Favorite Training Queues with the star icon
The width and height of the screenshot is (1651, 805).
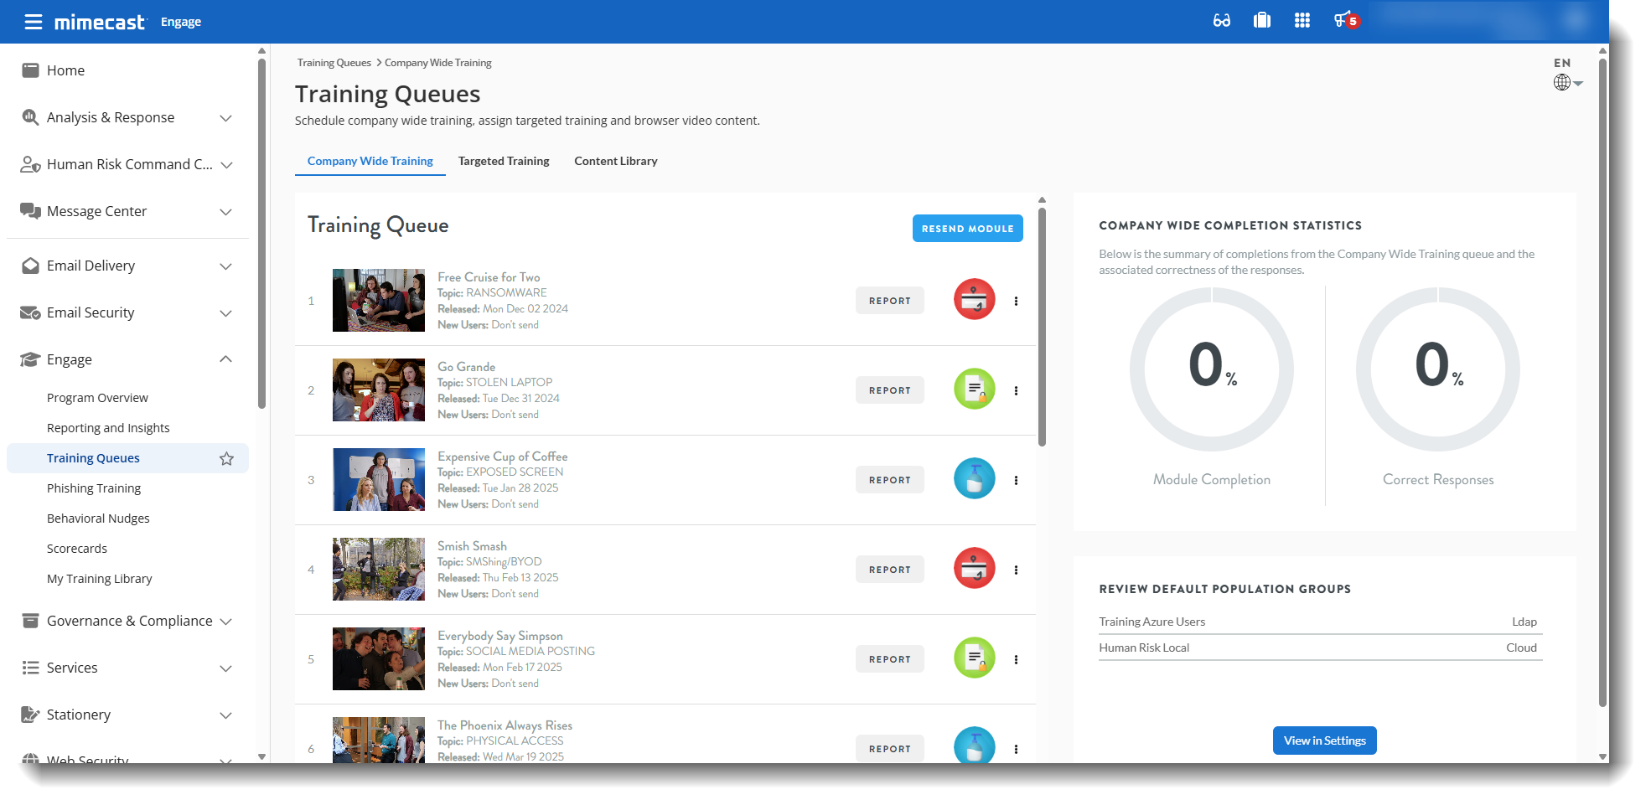click(226, 458)
